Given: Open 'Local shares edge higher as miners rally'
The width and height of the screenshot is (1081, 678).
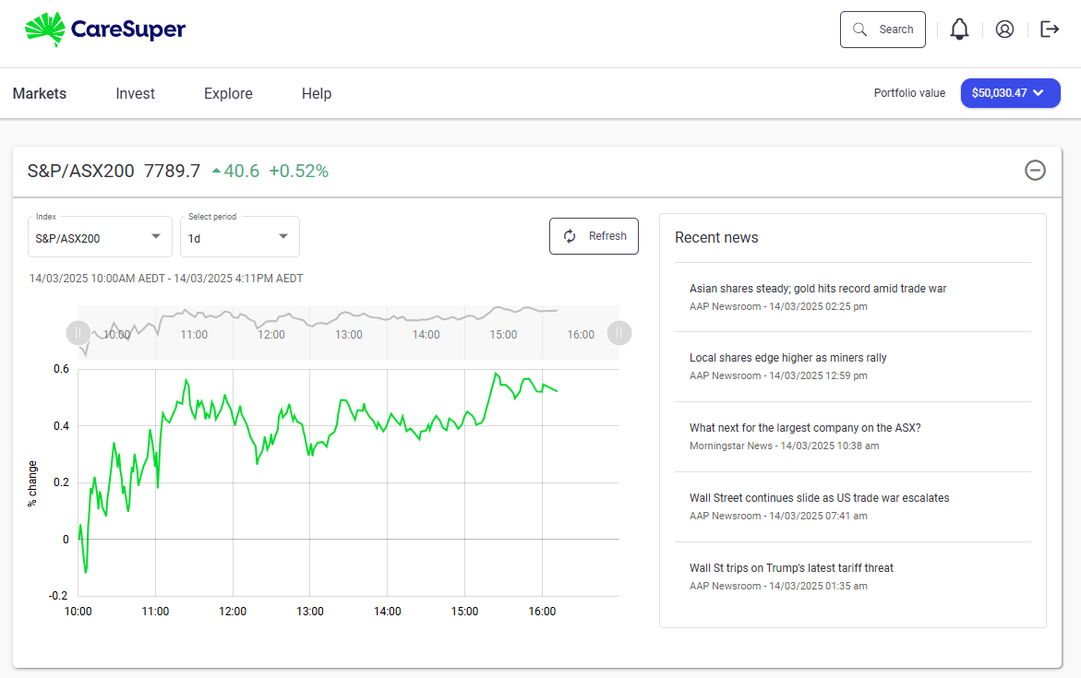Looking at the screenshot, I should pos(788,358).
